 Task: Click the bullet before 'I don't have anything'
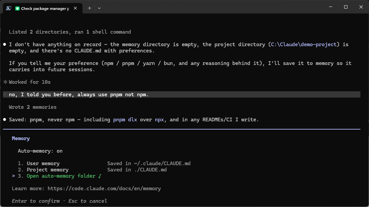click(5, 44)
